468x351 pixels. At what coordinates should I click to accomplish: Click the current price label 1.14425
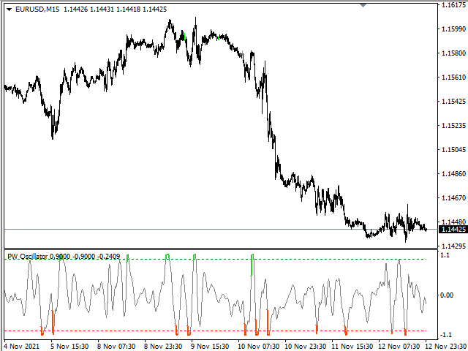click(453, 229)
